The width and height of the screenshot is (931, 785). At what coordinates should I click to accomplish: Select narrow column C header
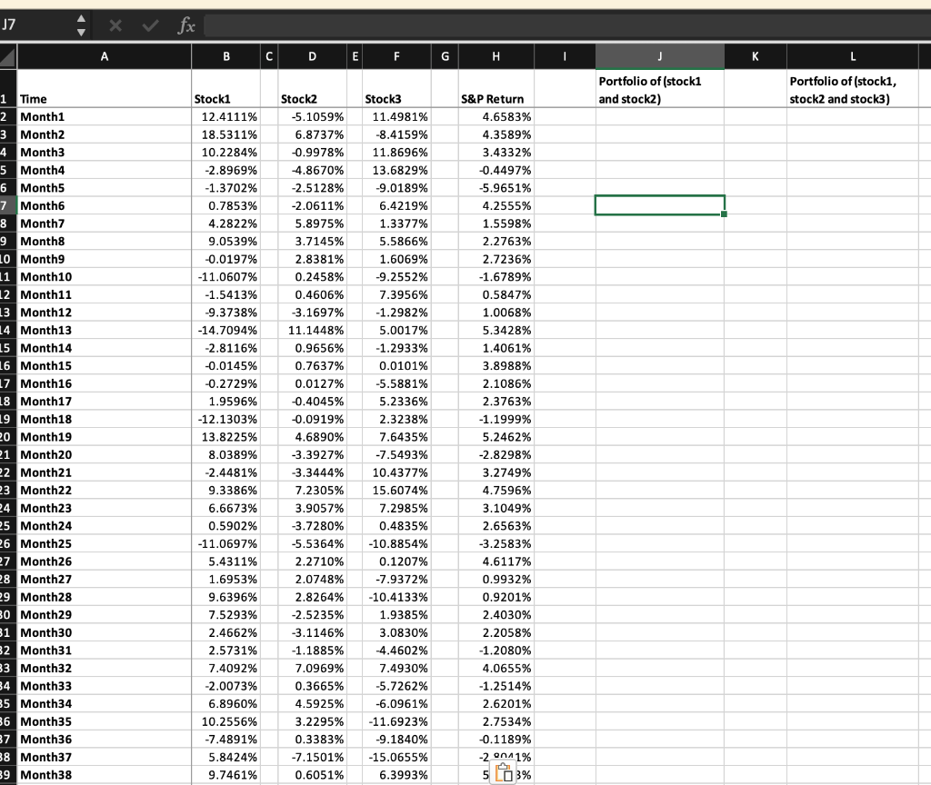coord(269,57)
